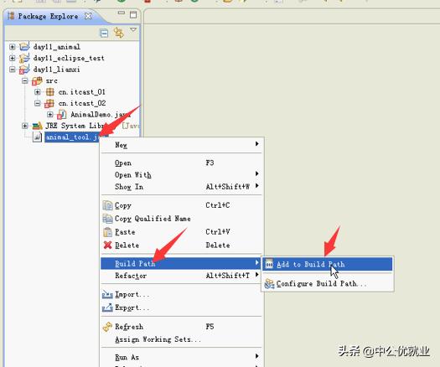This screenshot has width=440, height=367.
Task: Open the Refactor submenu
Action: (181, 276)
